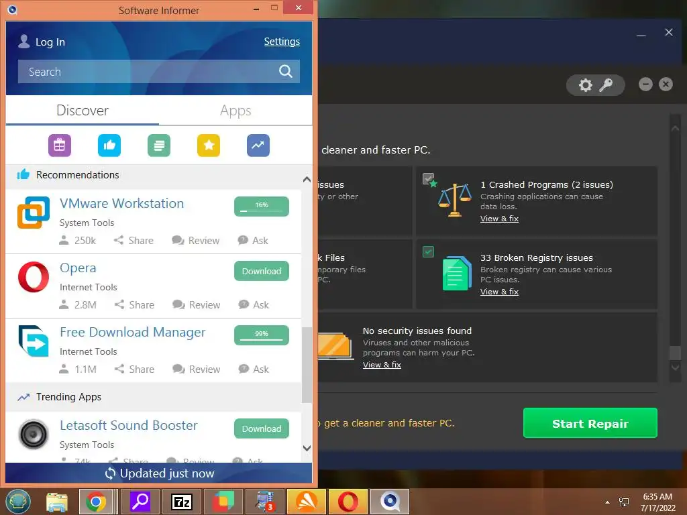Click the clock showing 6:35 AM

(x=657, y=497)
